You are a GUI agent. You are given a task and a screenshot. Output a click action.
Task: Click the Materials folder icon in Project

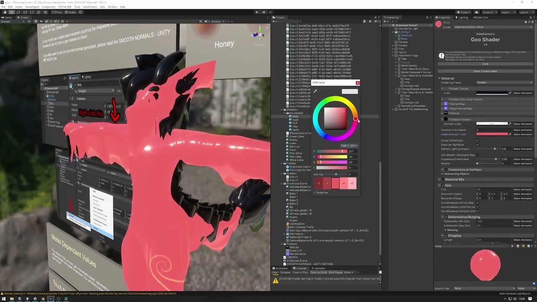click(x=284, y=109)
